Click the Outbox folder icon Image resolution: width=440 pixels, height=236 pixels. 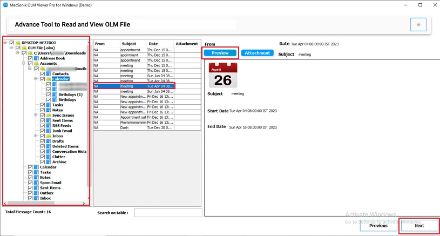37,193
